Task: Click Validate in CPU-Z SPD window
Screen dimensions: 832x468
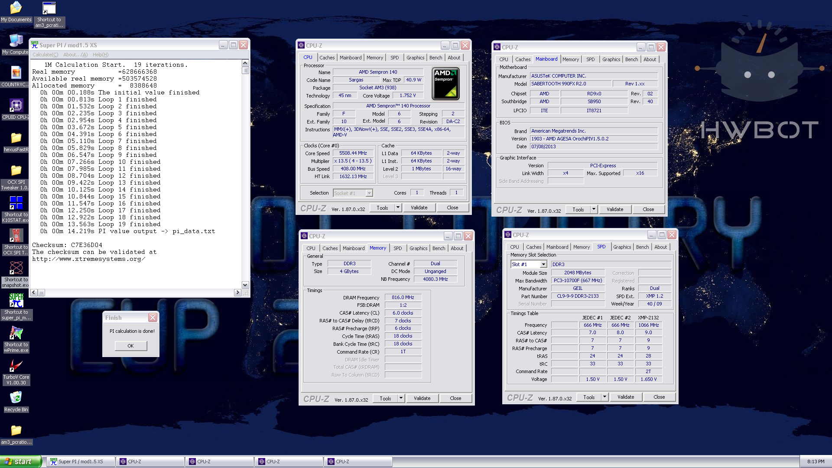Action: coord(626,397)
